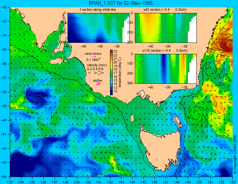Image resolution: width=238 pixels, height=184 pixels.
Task: Click the '0.1 N/m²' legend value
Action: [x=93, y=59]
